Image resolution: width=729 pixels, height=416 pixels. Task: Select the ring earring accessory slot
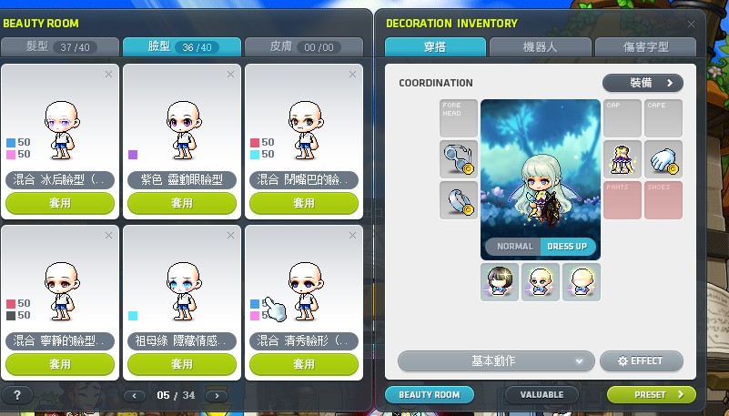(459, 200)
